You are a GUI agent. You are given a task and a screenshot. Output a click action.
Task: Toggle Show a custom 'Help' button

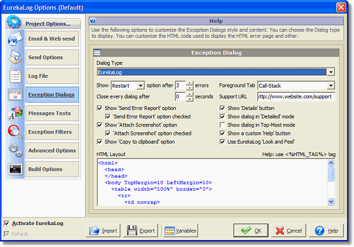pyautogui.click(x=222, y=133)
